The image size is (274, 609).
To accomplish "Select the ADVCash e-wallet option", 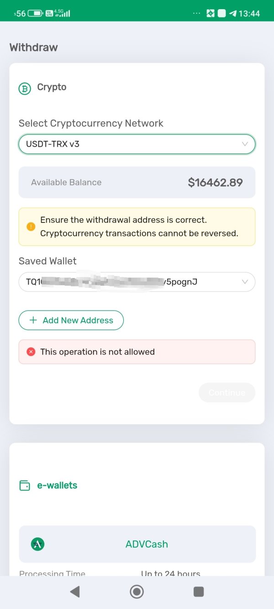I will click(x=137, y=544).
